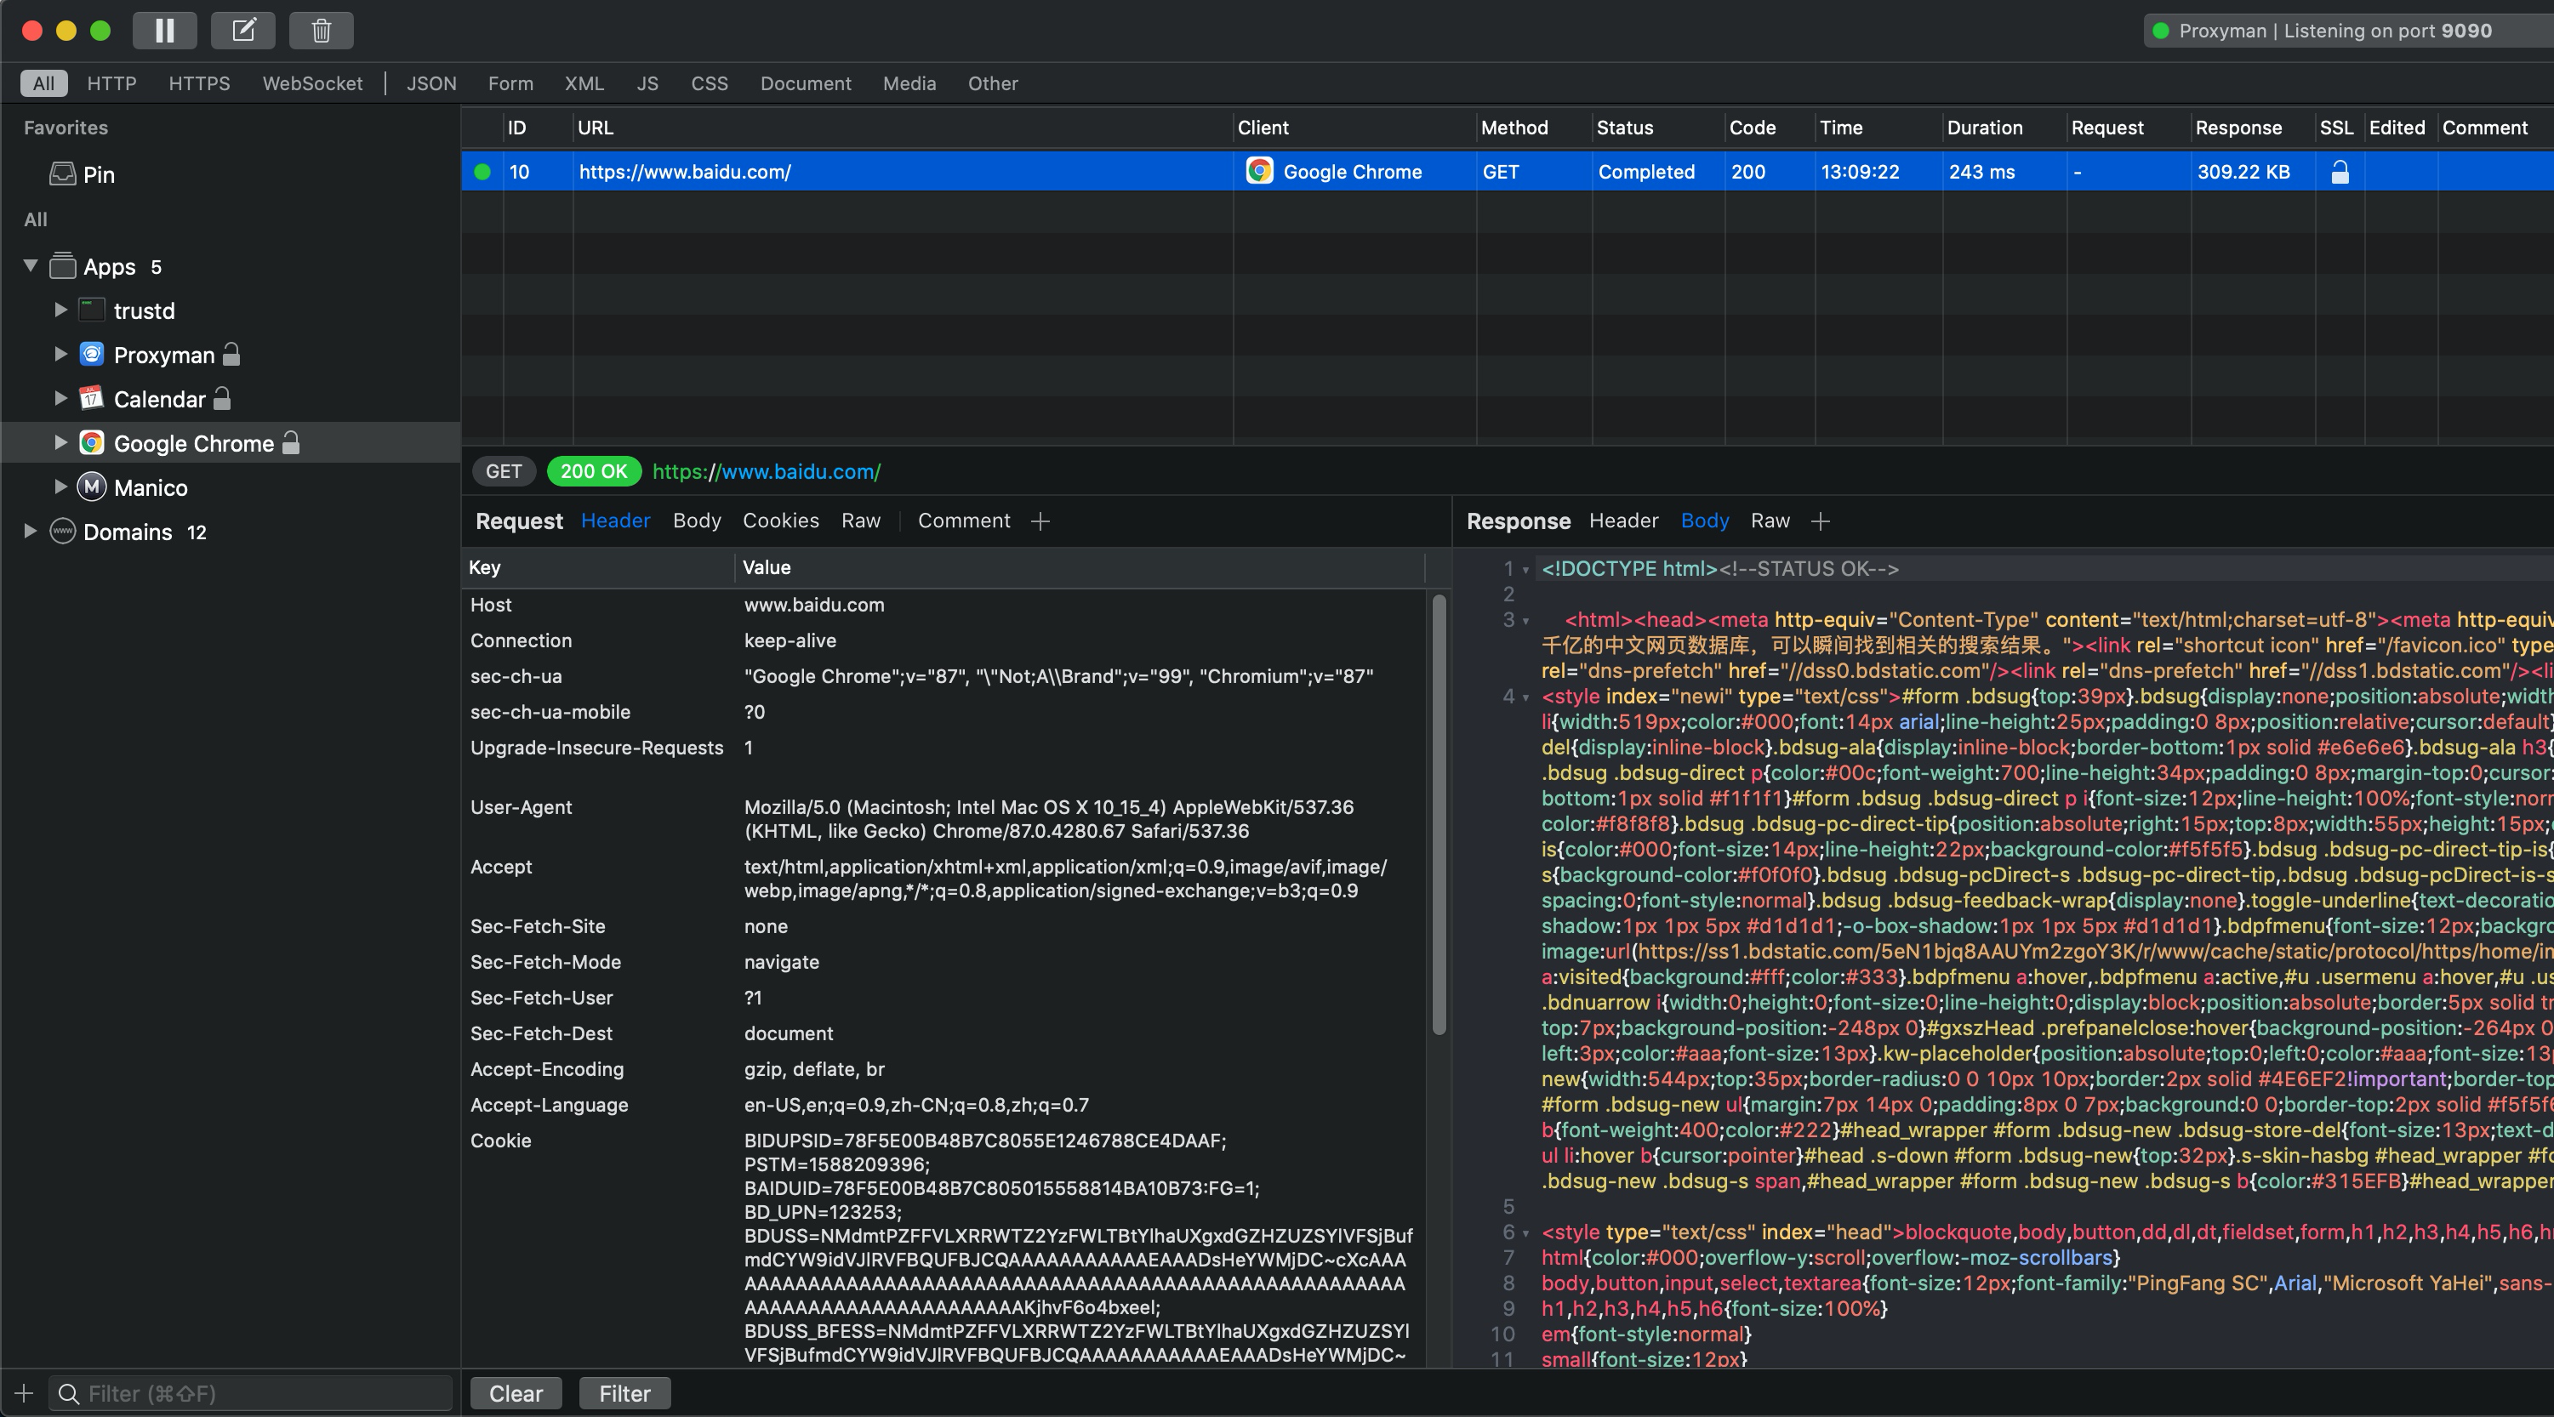The height and width of the screenshot is (1417, 2554).
Task: Click the Calendar app icon in sidebar
Action: coord(91,398)
